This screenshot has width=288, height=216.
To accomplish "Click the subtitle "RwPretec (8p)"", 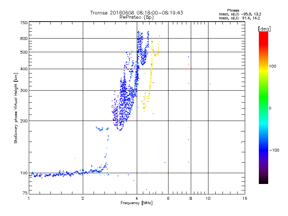I will (136, 17).
